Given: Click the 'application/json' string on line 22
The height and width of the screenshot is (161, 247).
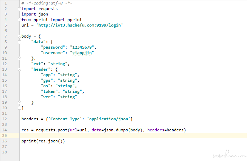Looking at the screenshot, I should coord(109,119).
